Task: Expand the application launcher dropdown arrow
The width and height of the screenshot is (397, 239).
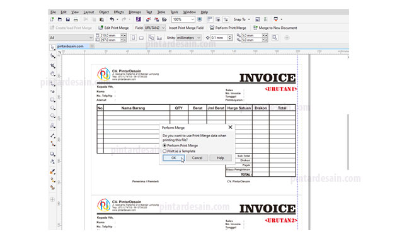Action: click(x=282, y=19)
